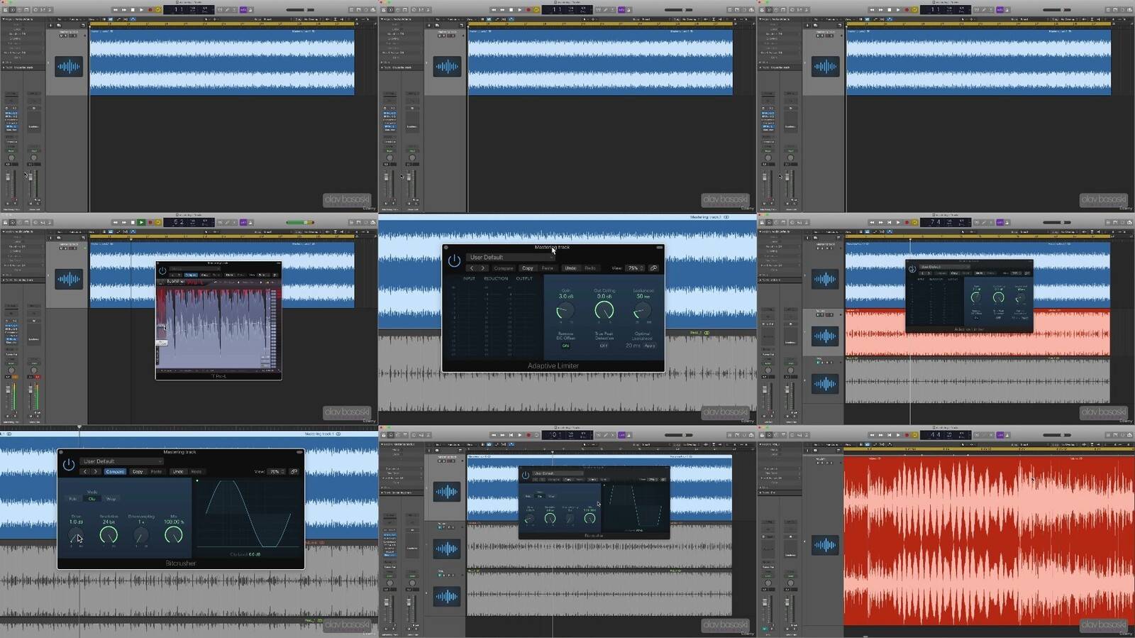Click link icon in large Adaptive Limiter header

coord(653,268)
